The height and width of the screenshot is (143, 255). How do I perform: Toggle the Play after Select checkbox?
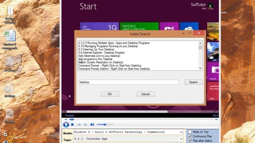pyautogui.click(x=190, y=141)
